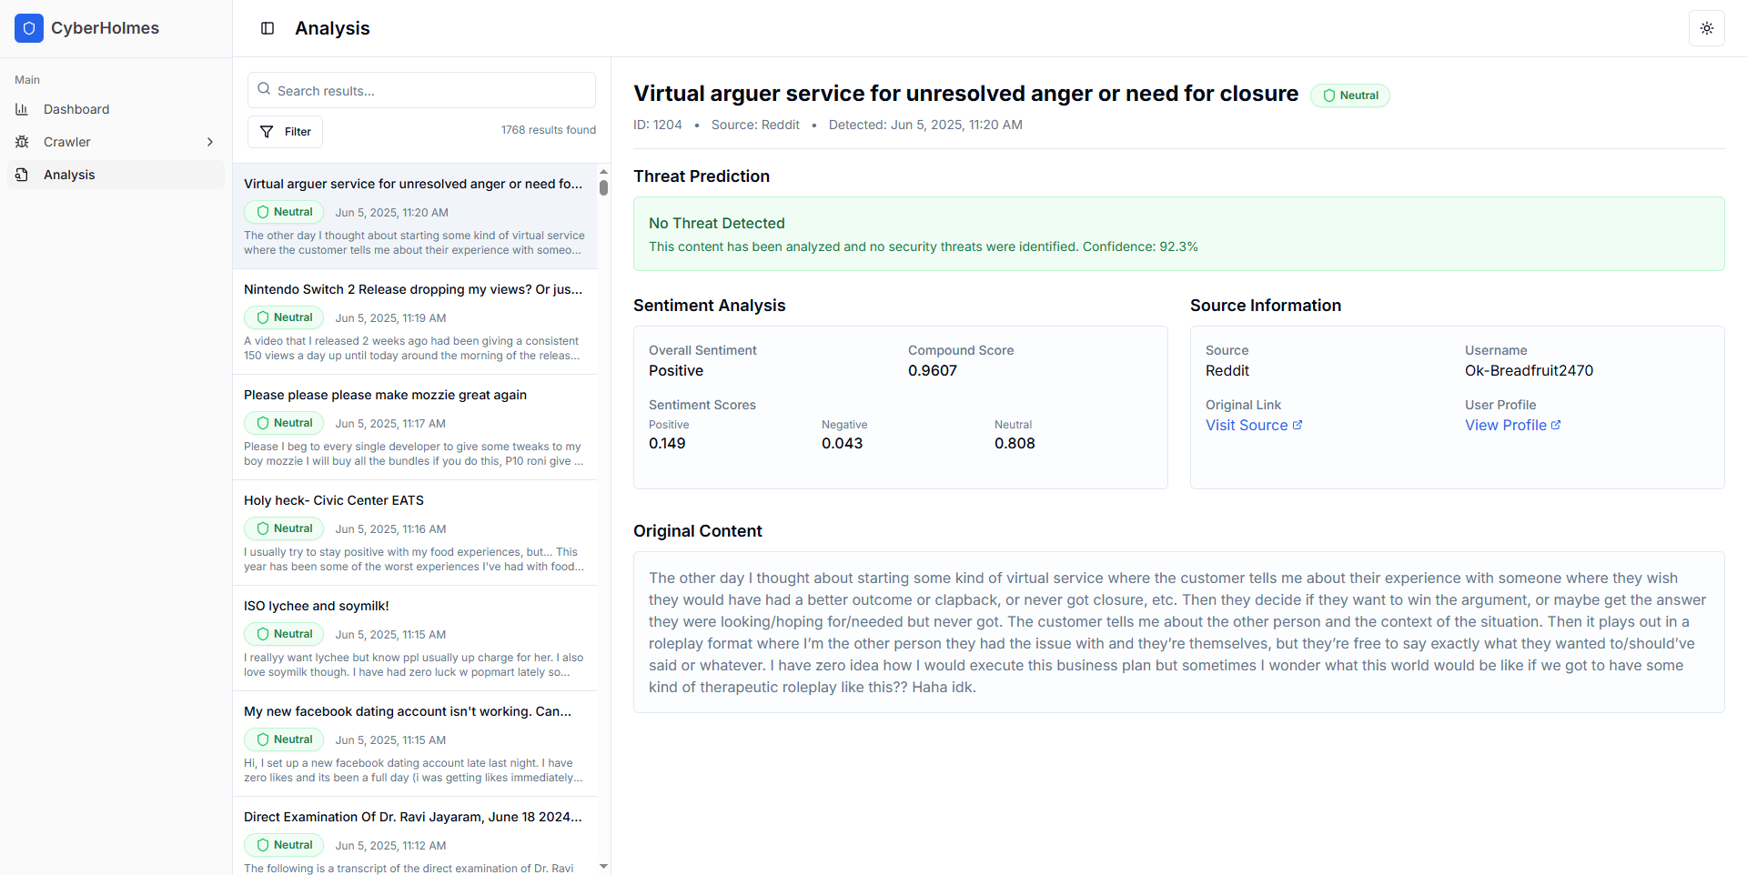Open the View Profile link
Screen dimensions: 1747x875
point(1513,425)
